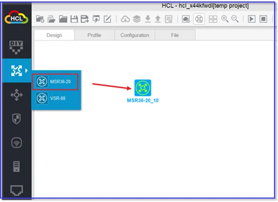Zoom out with magnifier minus icon

235,19
